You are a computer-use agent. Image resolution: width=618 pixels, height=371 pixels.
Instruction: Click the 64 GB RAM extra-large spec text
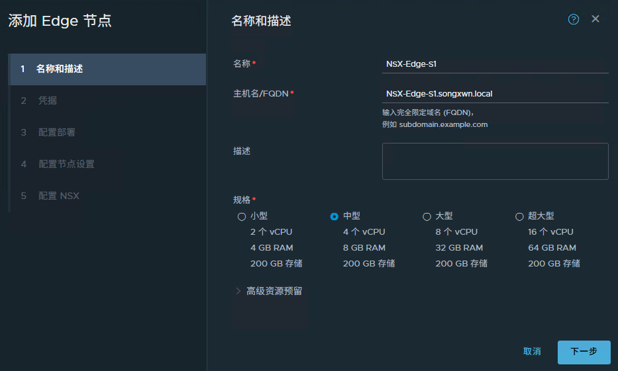[x=552, y=248]
